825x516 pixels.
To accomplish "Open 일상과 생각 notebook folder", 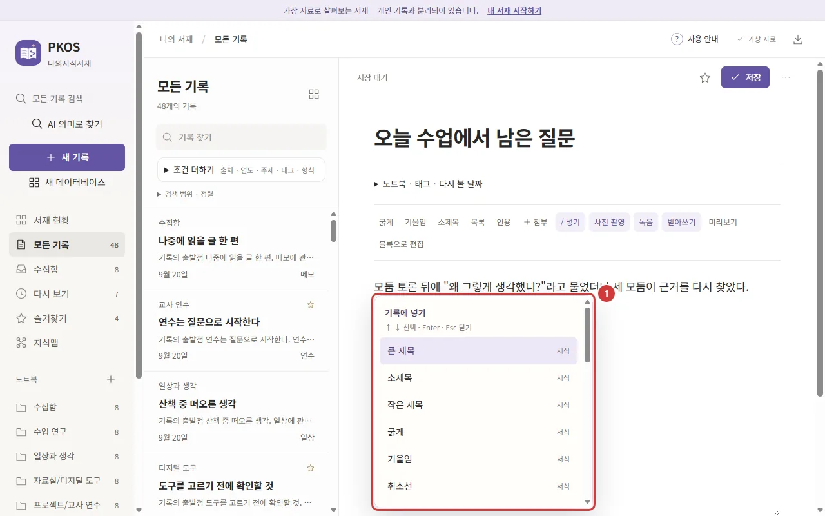I will [x=67, y=456].
